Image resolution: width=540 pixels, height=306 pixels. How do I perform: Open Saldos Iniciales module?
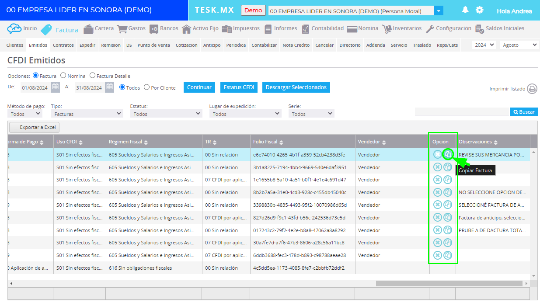tap(480, 29)
